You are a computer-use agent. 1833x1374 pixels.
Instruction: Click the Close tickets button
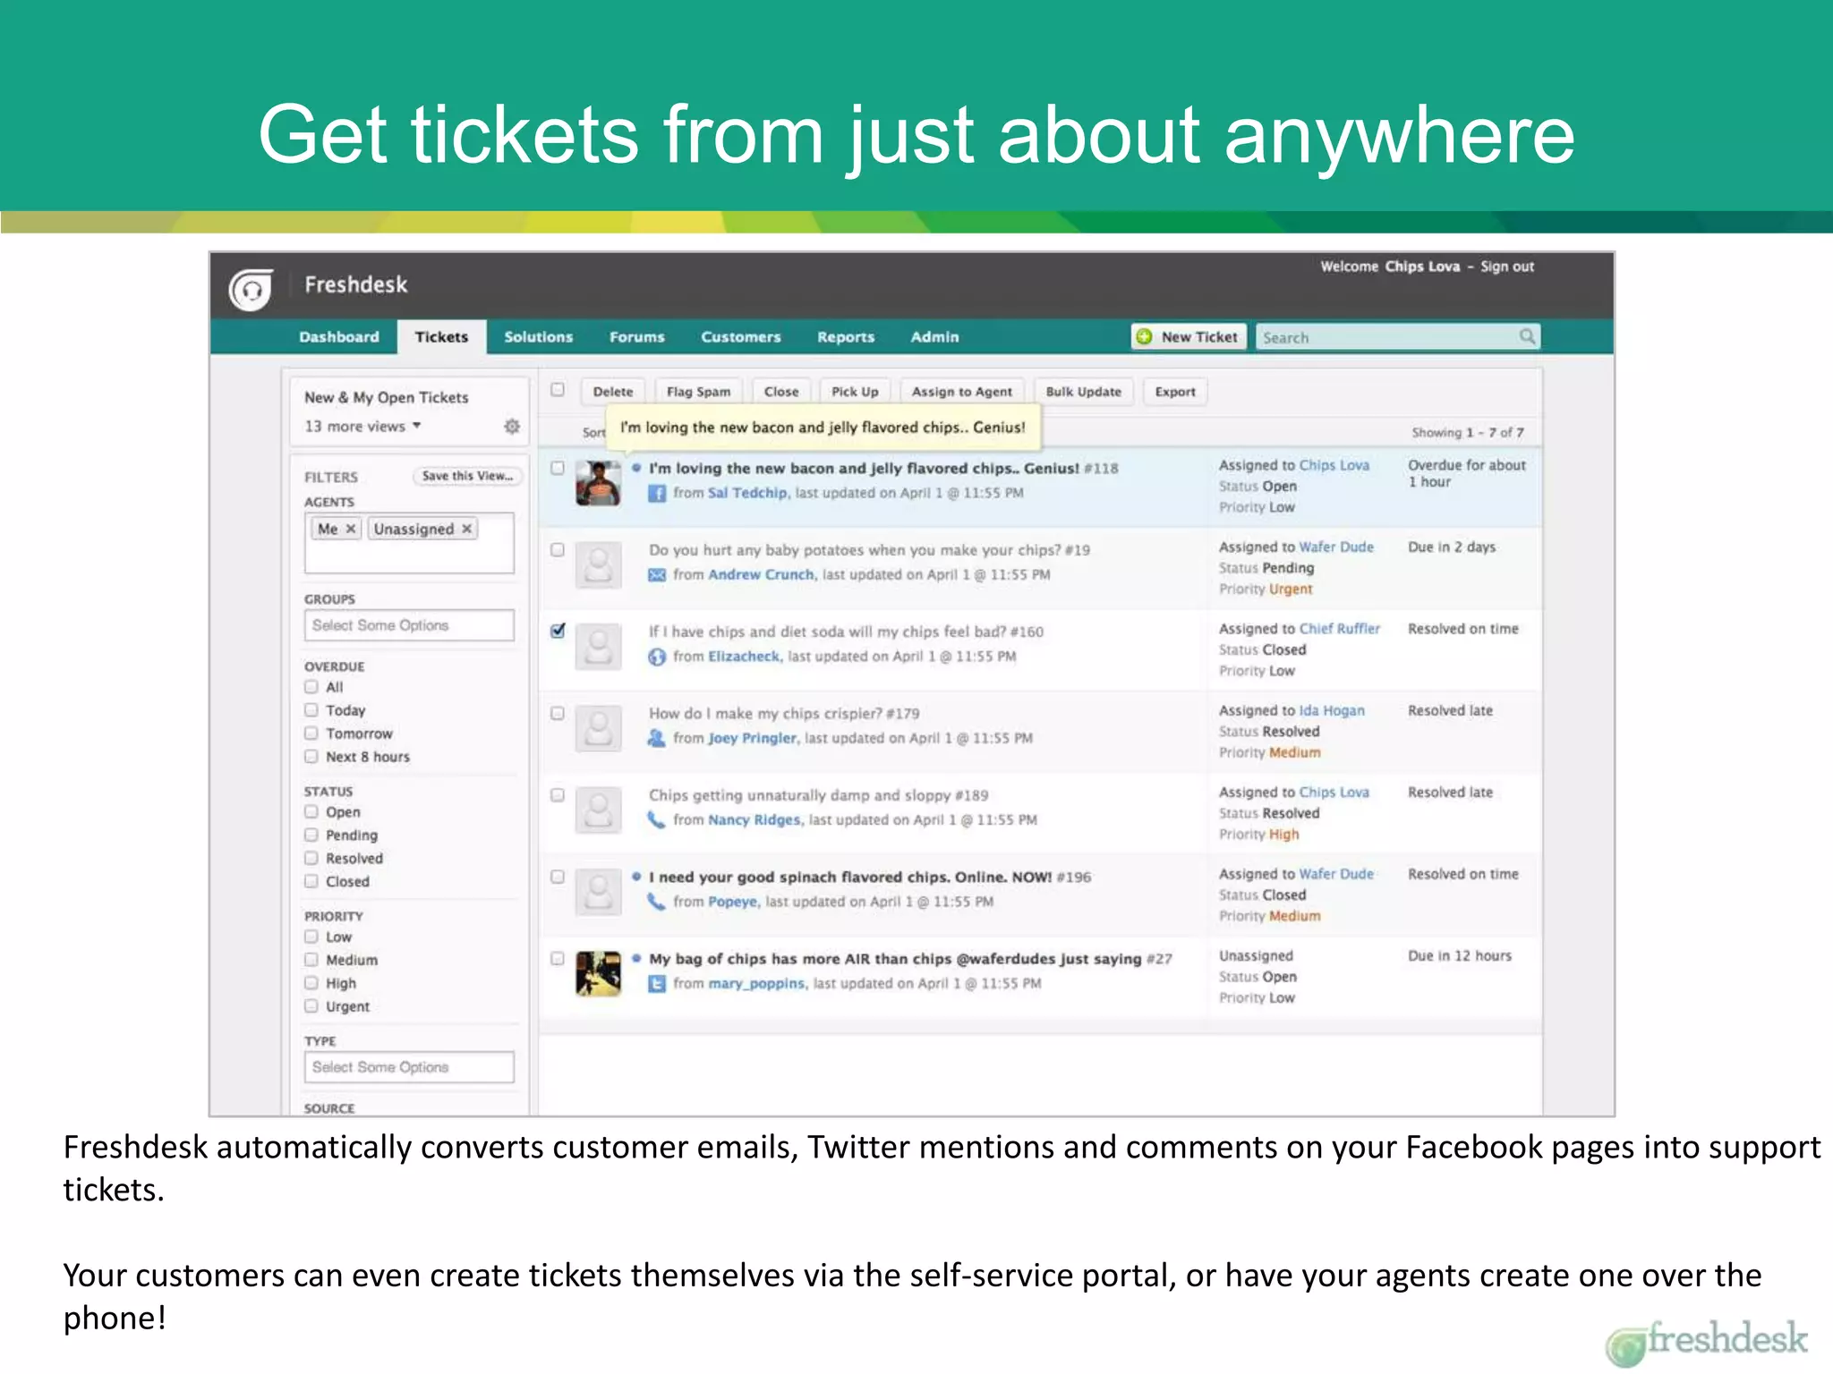pos(781,392)
